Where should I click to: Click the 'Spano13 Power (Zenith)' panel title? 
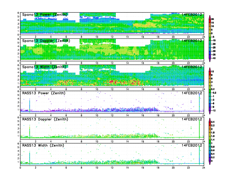(x=45, y=15)
